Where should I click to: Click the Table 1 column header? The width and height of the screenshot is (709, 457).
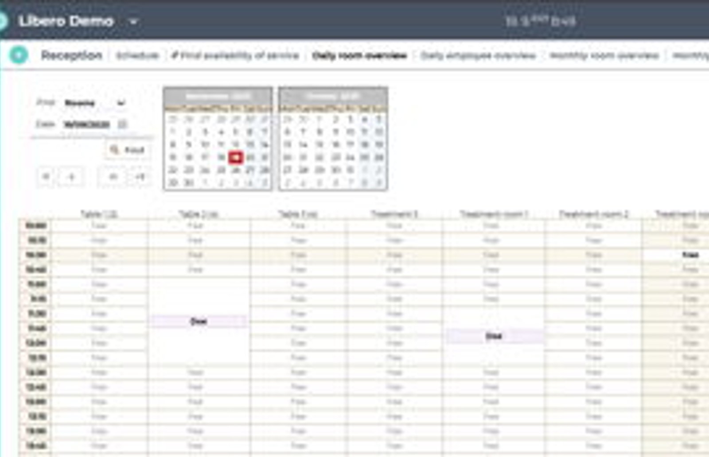(x=99, y=214)
